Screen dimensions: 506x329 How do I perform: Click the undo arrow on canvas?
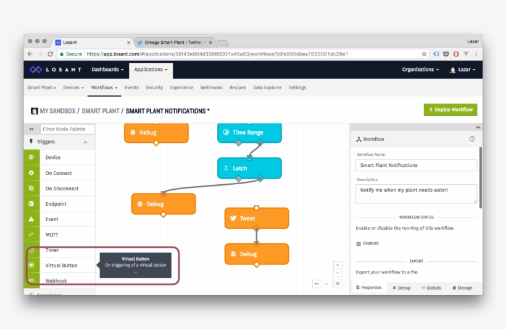click(317, 284)
